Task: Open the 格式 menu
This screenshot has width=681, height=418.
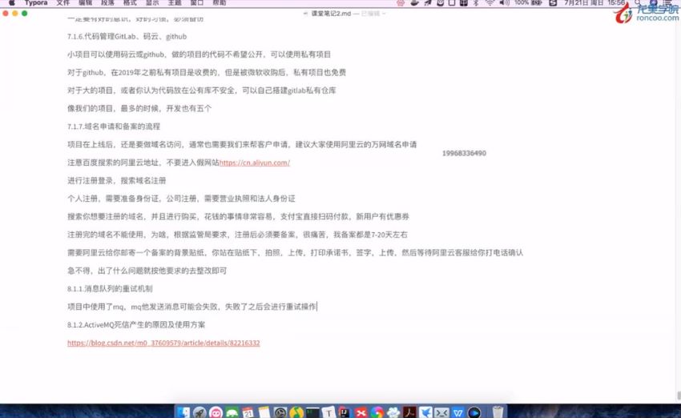Action: [130, 3]
